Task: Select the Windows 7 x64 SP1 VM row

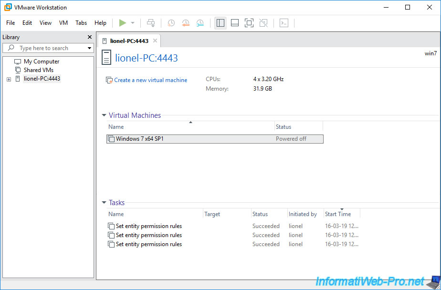Action: (x=215, y=139)
